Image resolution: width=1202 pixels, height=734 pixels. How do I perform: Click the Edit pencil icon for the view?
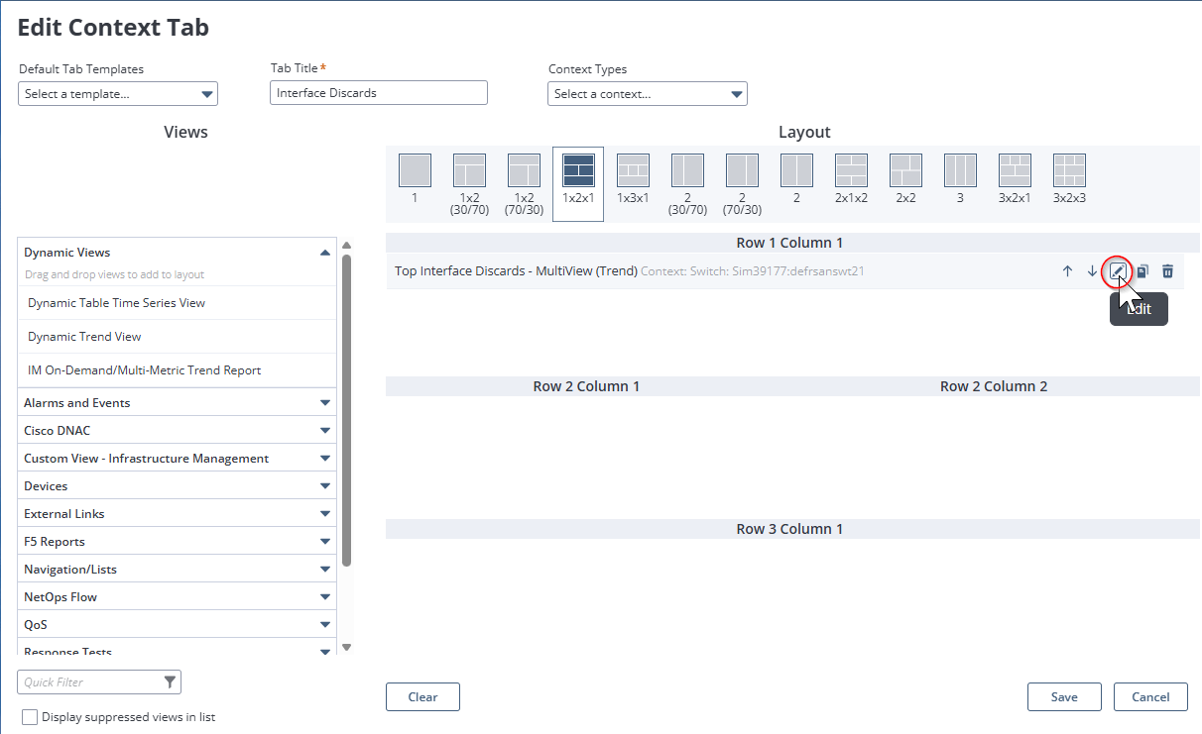(1117, 270)
